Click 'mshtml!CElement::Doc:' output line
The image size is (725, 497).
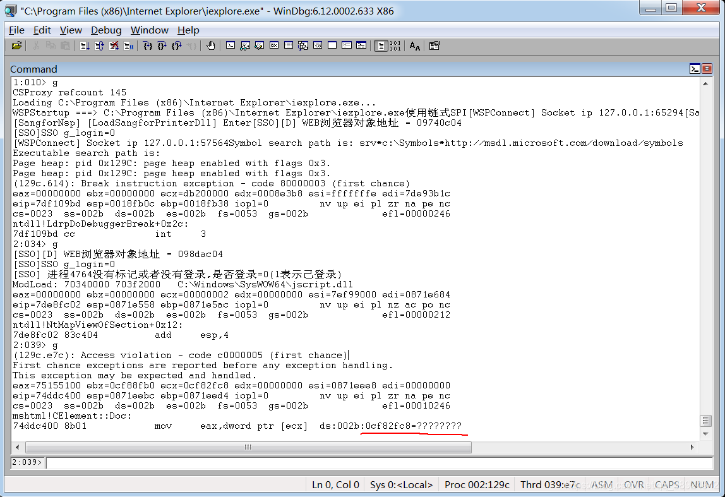pos(72,416)
